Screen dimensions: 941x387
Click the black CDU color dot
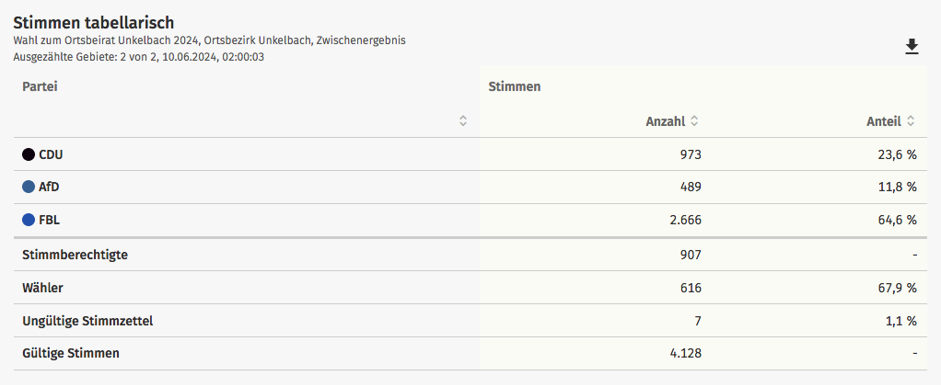point(29,154)
